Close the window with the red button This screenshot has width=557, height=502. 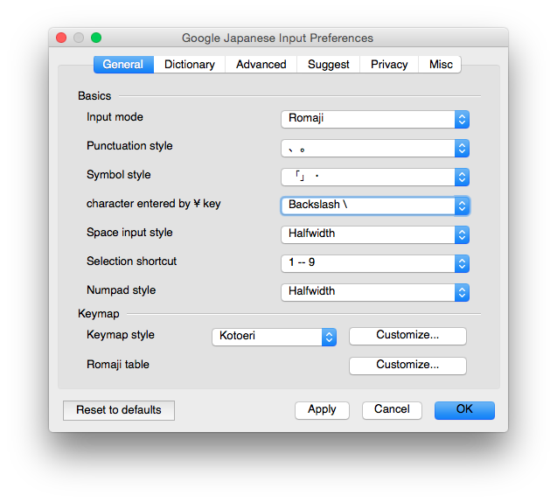[61, 38]
